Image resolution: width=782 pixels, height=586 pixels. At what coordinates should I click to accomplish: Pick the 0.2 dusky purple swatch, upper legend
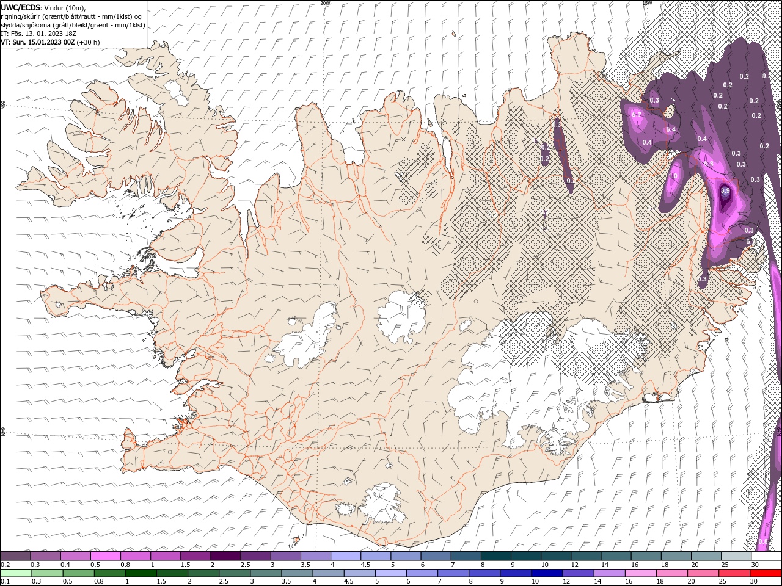[15, 555]
